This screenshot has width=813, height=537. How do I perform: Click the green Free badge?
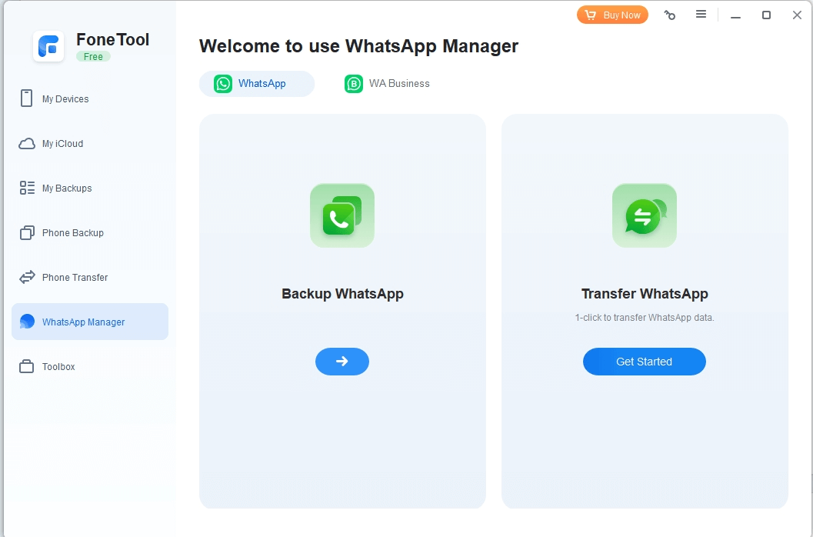(x=93, y=57)
